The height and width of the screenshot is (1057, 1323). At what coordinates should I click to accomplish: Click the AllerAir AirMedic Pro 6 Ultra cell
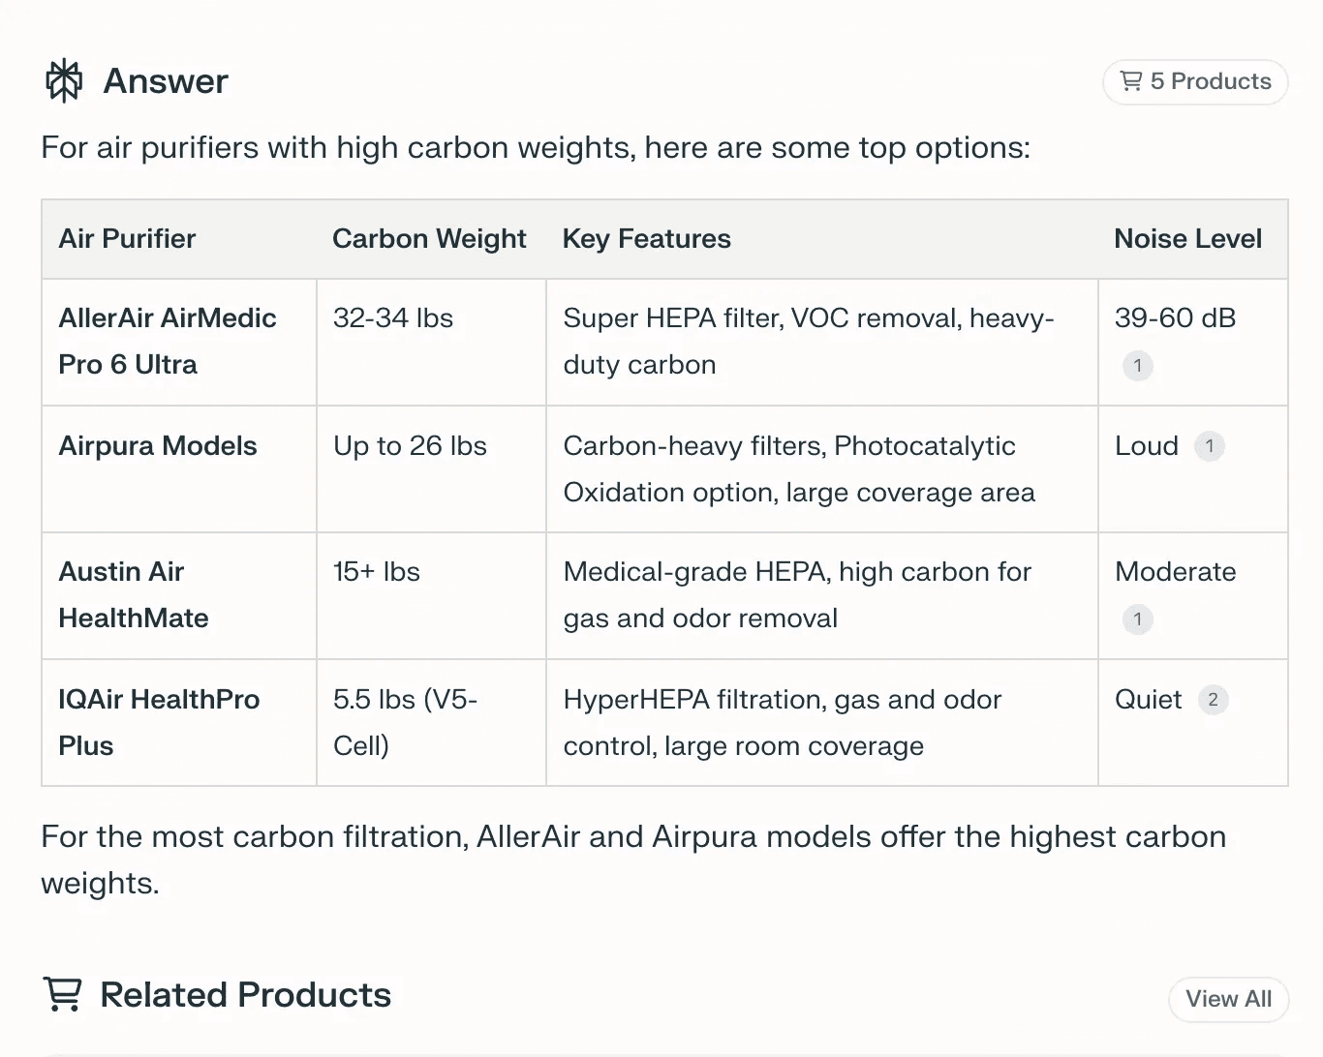[x=168, y=342]
